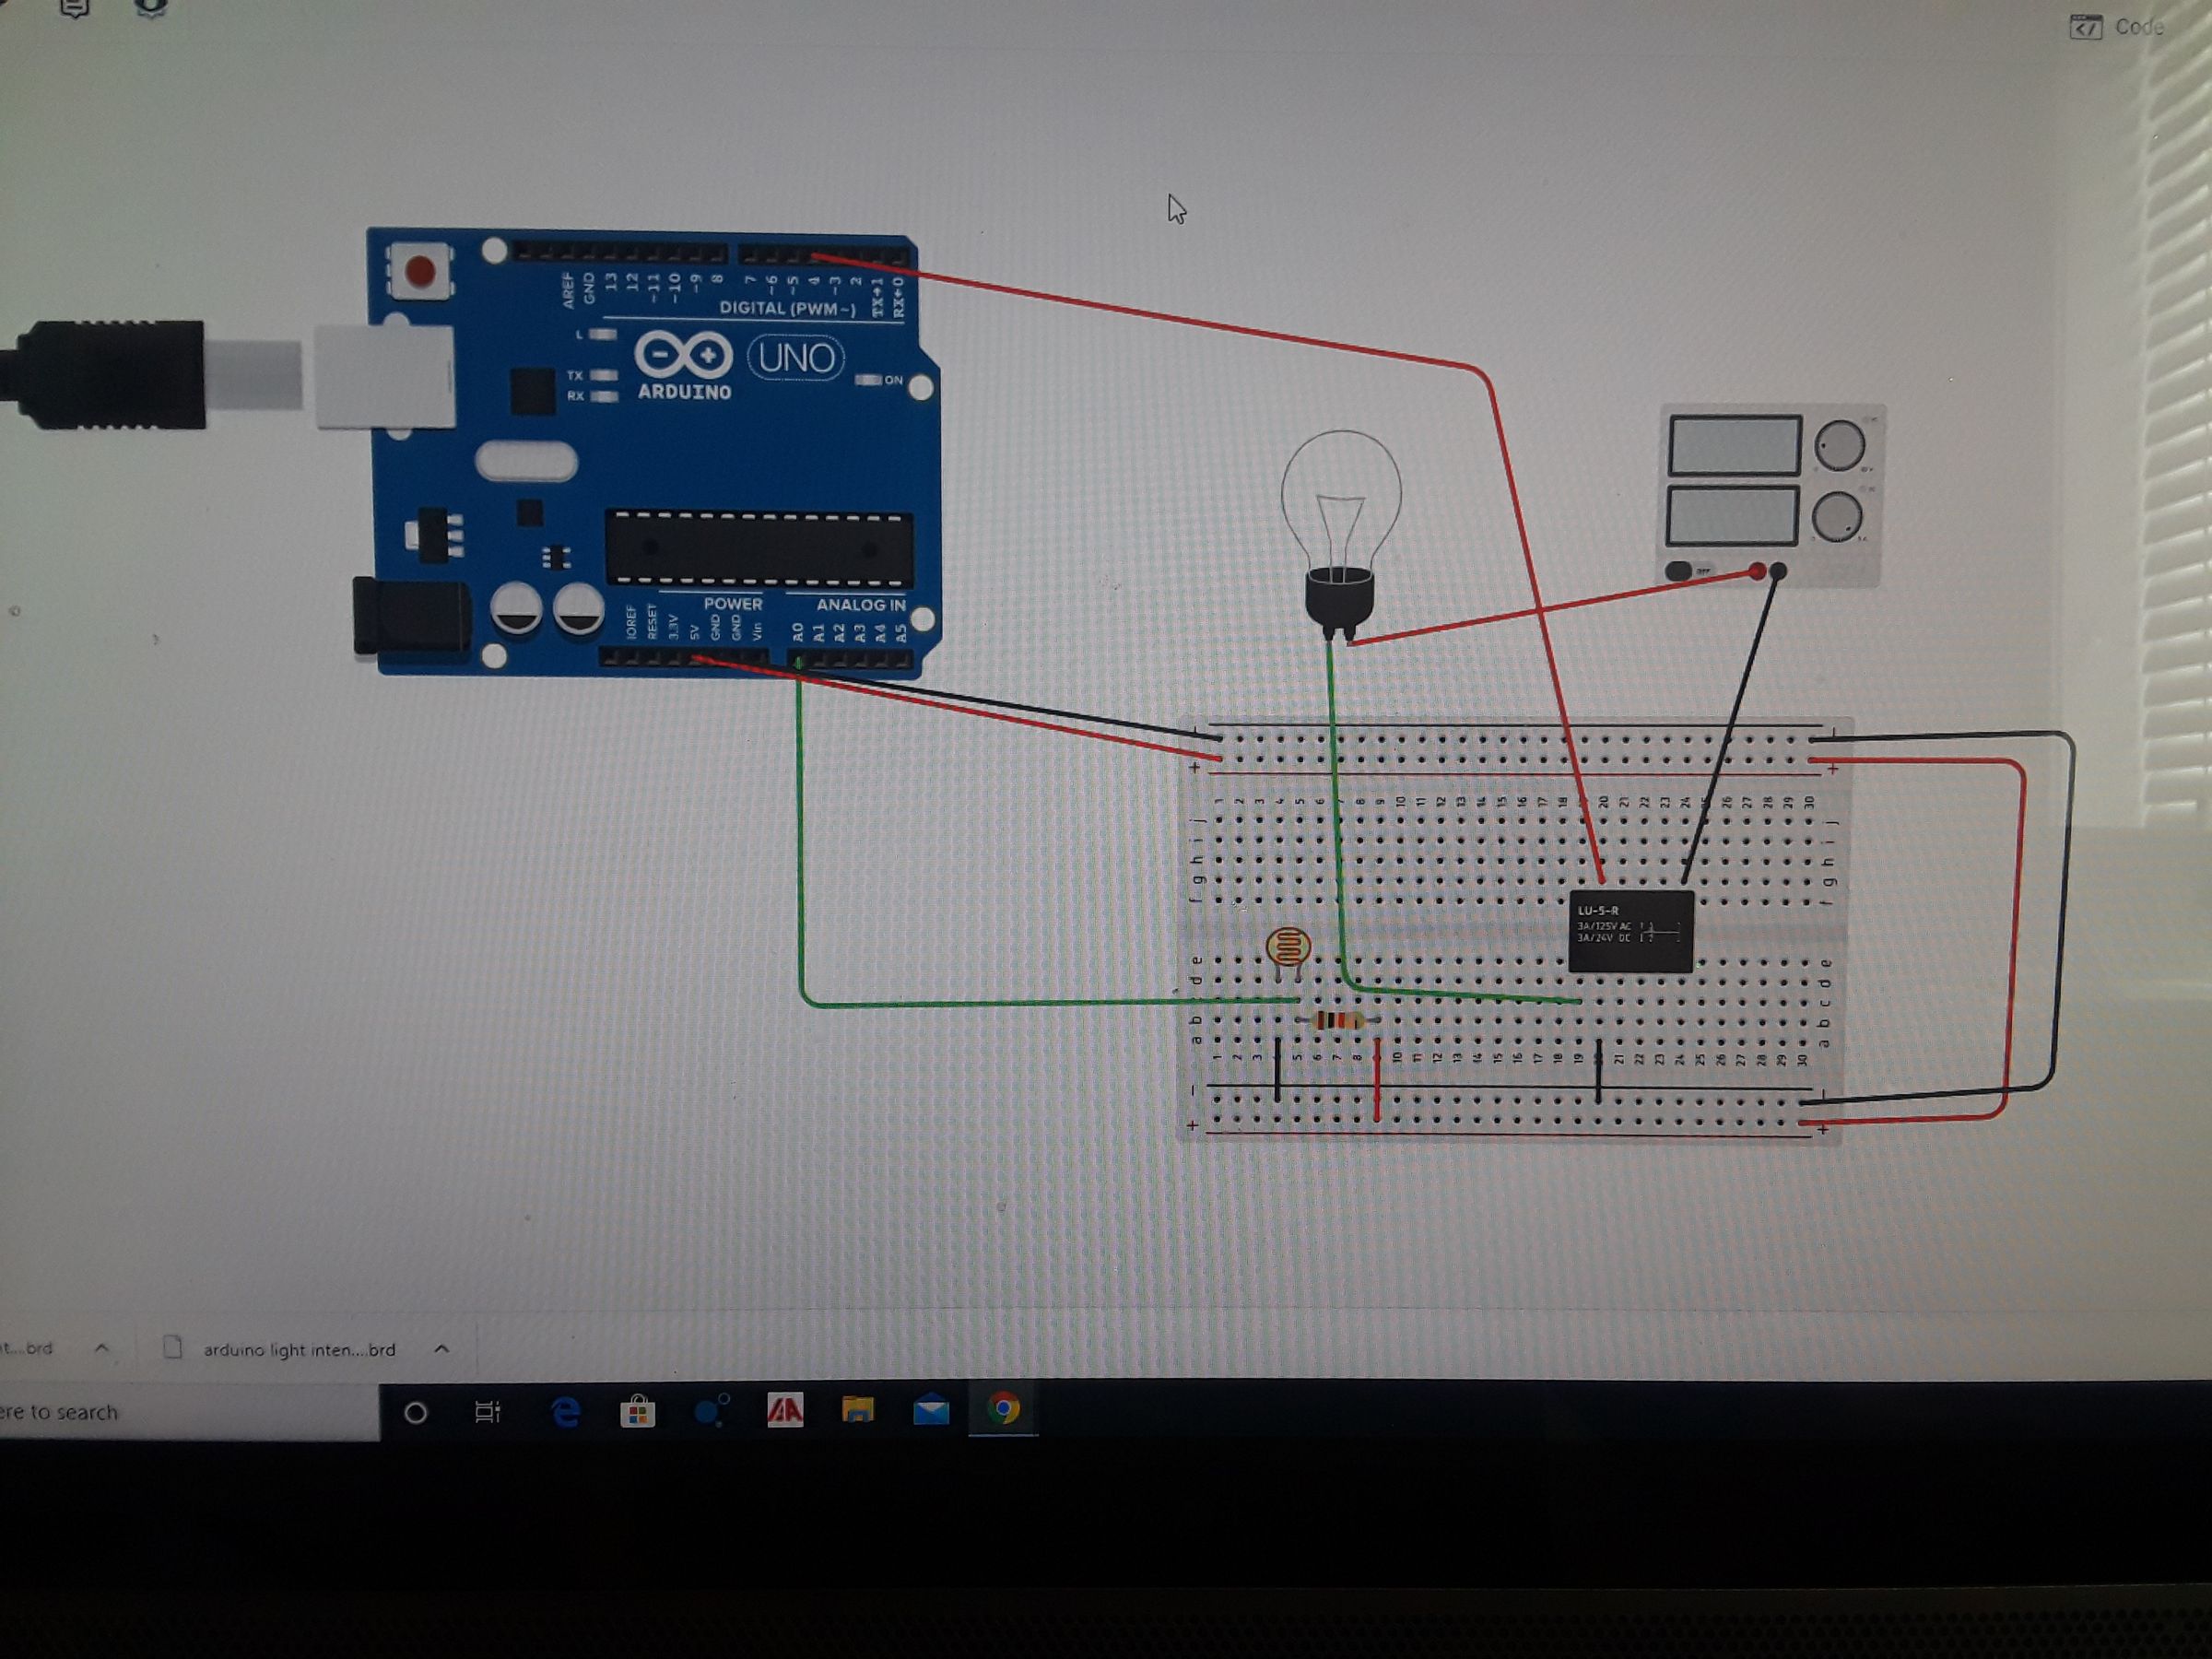The image size is (2212, 1659).
Task: Open the downloaded arduino light inten....brd file
Action: pyautogui.click(x=300, y=1349)
